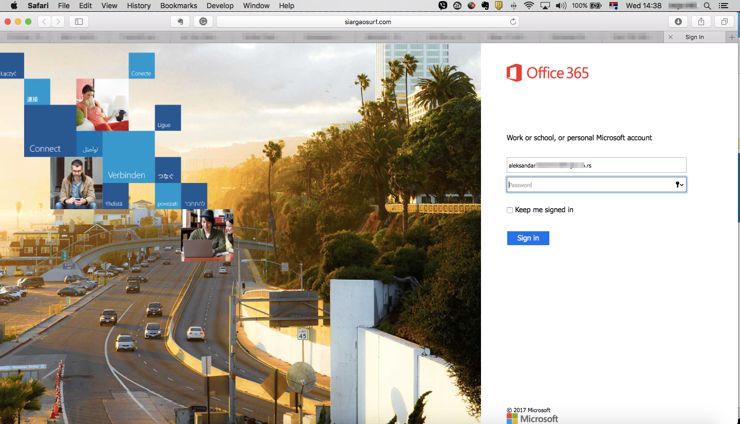This screenshot has height=424, width=740.
Task: Toggle the password visibility key control
Action: [x=678, y=184]
